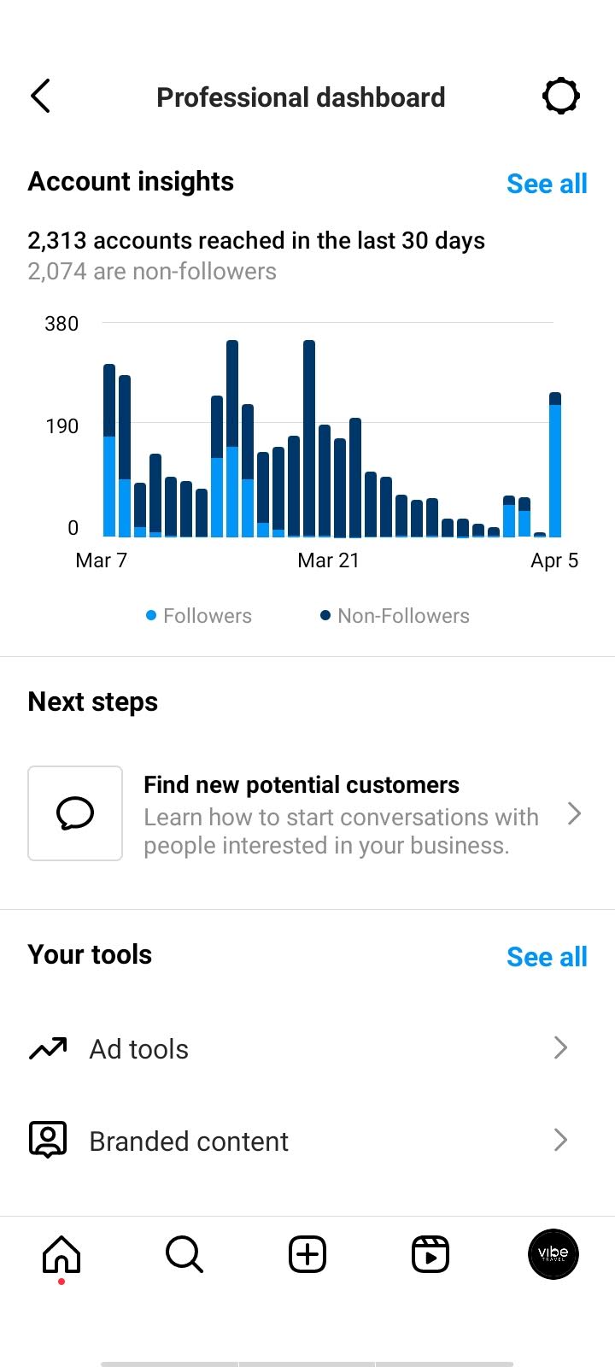Open the Search magnifier icon
This screenshot has height=1367, width=615.
pos(184,1254)
